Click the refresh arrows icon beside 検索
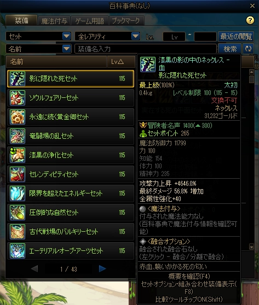The height and width of the screenshot is (305, 259). 248,49
